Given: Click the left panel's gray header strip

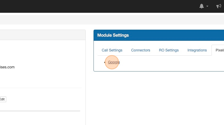Looking at the screenshot, I should 42,35.
